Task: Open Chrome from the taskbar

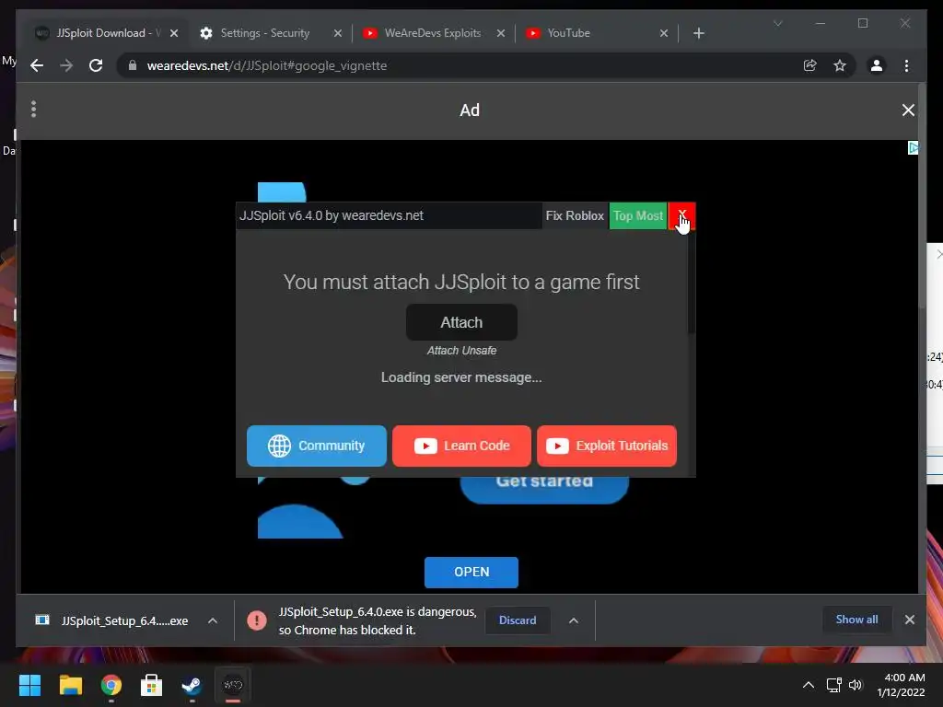Action: [x=111, y=685]
